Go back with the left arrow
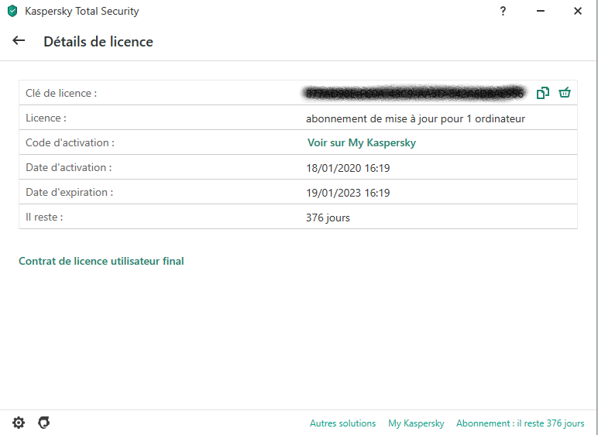598x435 pixels. [19, 41]
